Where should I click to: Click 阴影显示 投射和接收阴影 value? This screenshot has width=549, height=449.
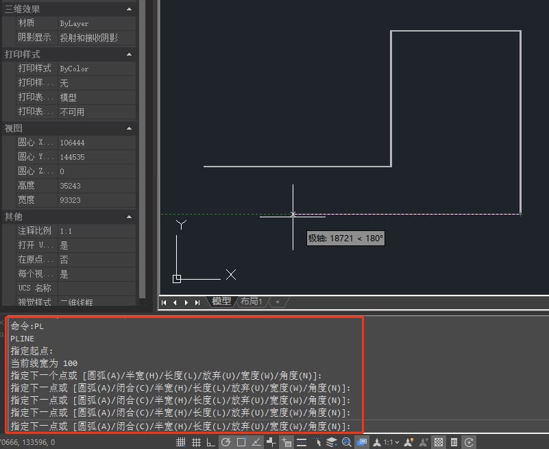click(97, 38)
